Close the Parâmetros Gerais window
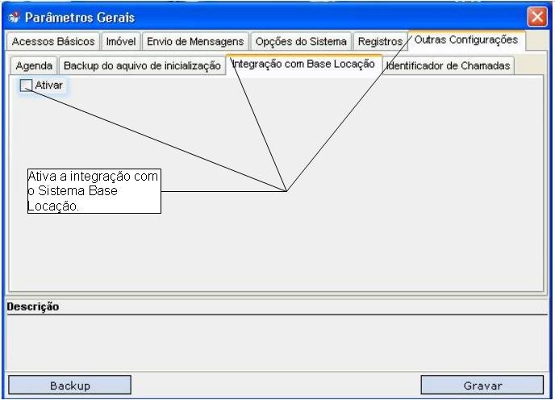Screen dimensions: 555x400 click(536, 17)
